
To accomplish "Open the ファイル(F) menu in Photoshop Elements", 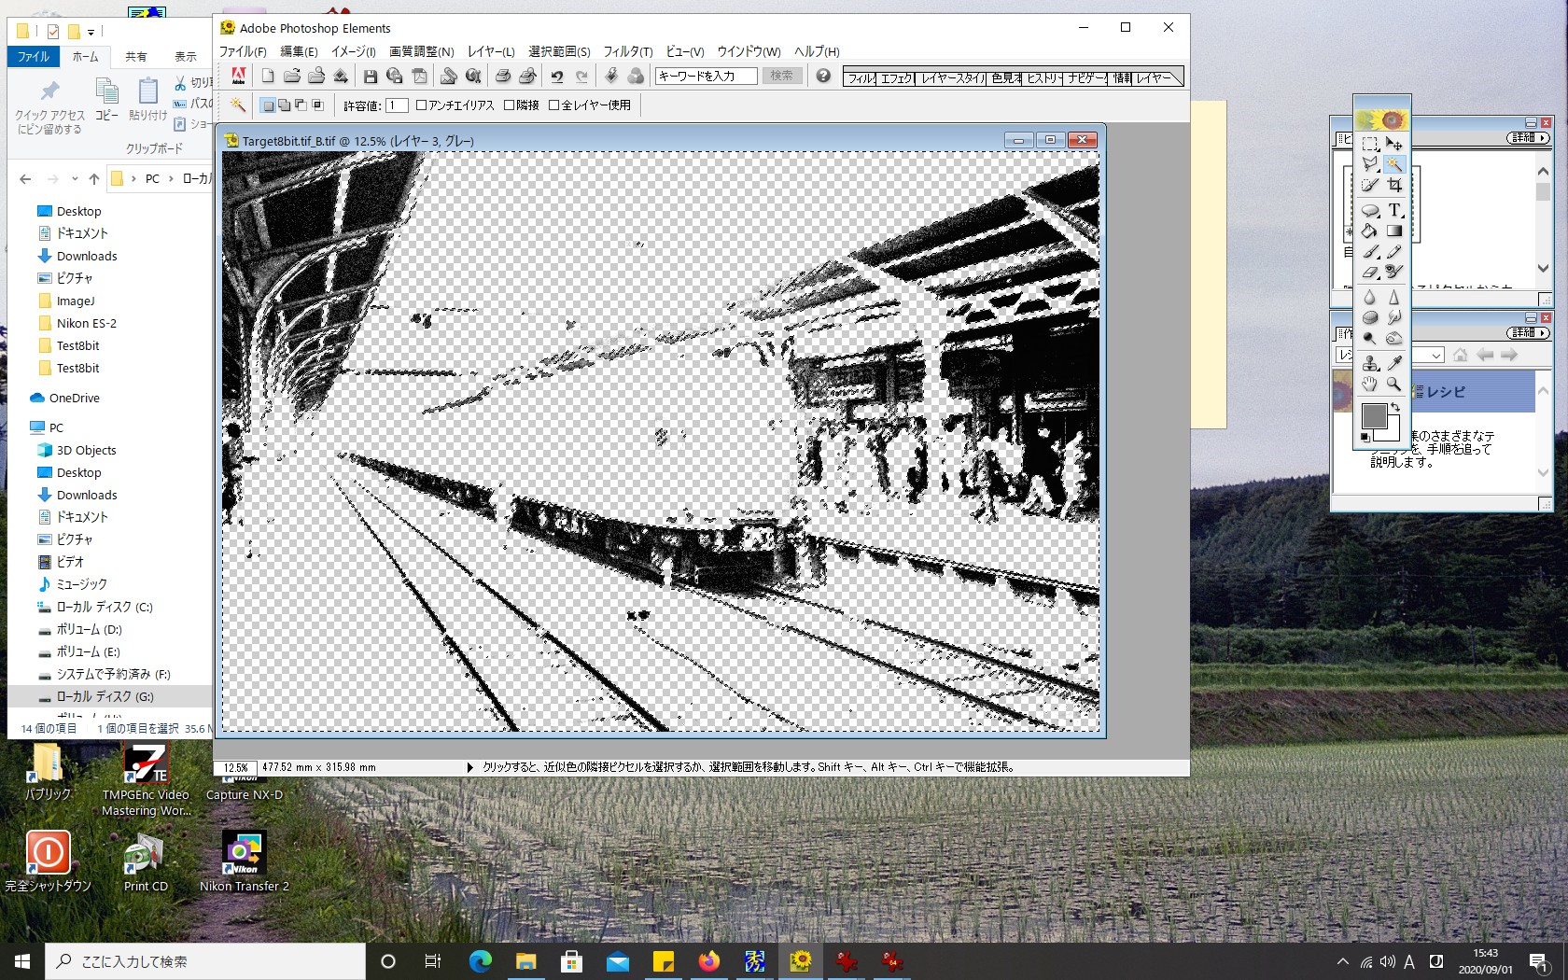I will pyautogui.click(x=243, y=51).
